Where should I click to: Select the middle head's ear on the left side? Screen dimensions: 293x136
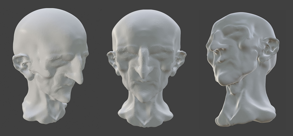pos(112,61)
